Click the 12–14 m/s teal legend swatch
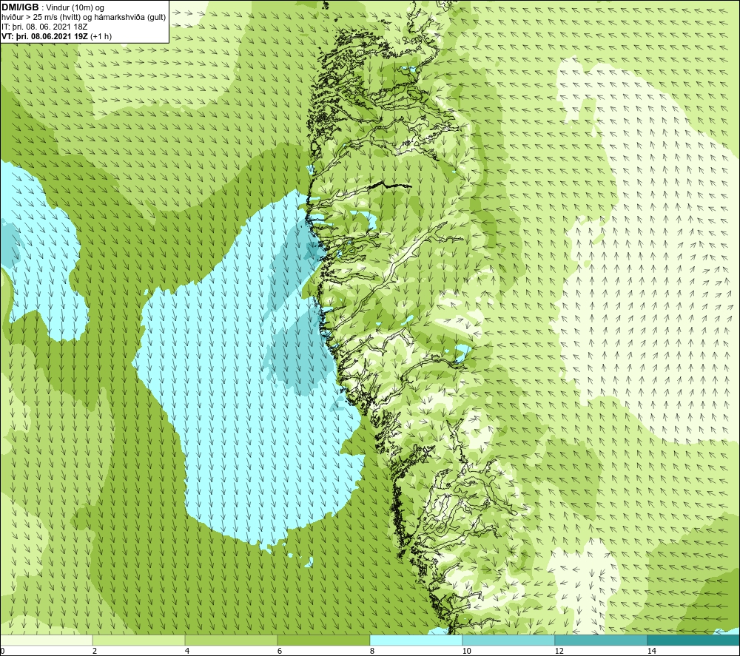This screenshot has height=656, width=740. pyautogui.click(x=601, y=640)
